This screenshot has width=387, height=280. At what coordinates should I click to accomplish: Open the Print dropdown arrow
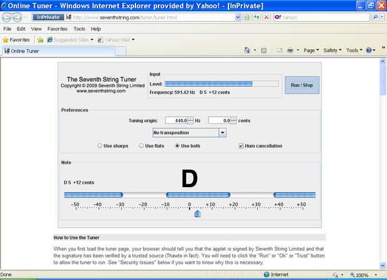(298, 51)
